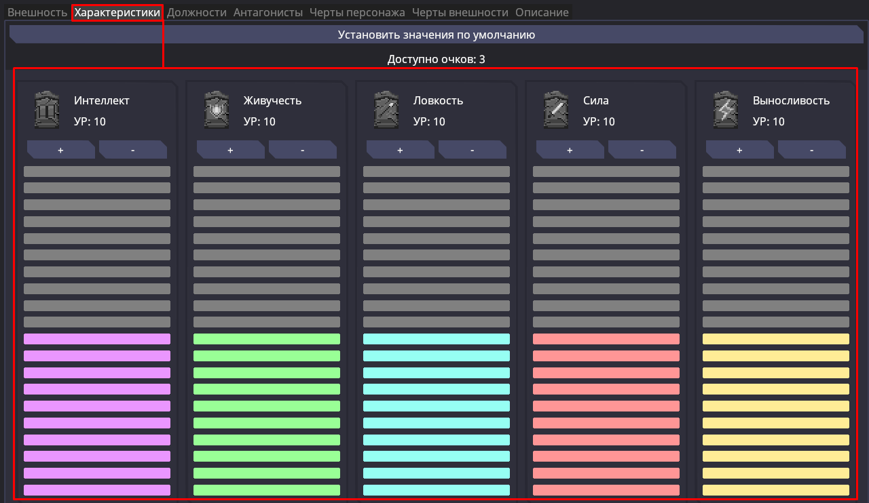
Task: Click the Интеллект stat icon
Action: coord(47,110)
